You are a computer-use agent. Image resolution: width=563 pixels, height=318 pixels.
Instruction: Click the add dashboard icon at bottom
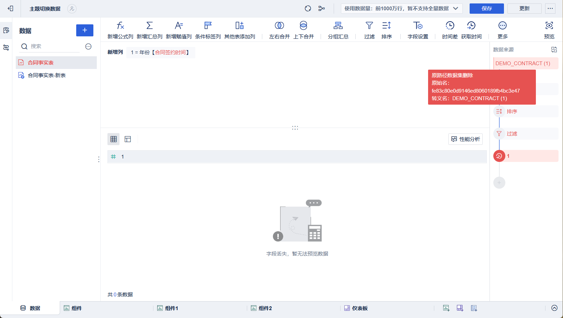tap(460, 308)
